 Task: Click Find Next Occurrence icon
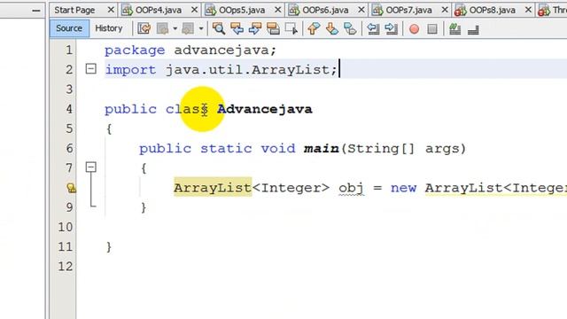255,28
